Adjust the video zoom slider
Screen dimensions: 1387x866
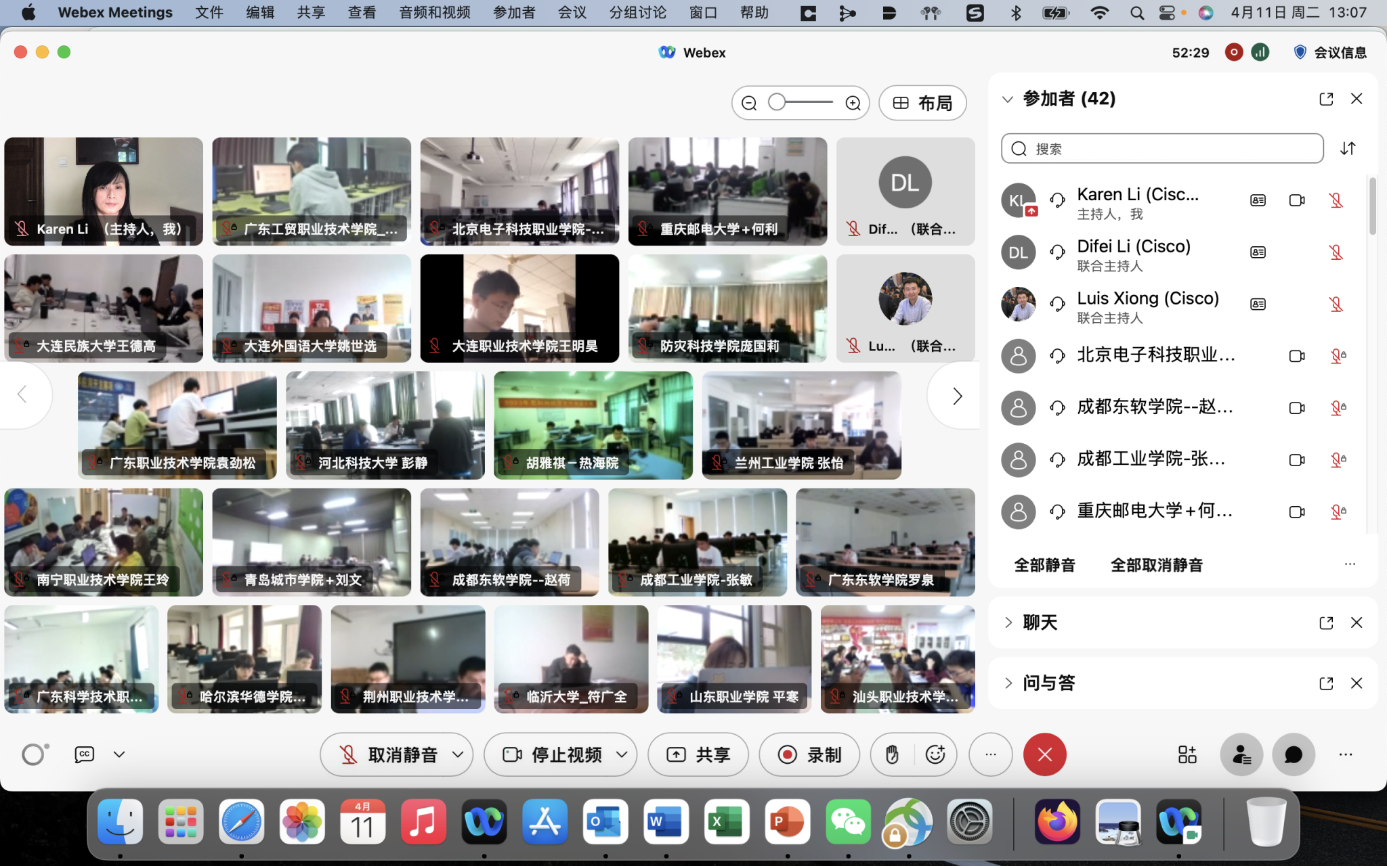[776, 102]
